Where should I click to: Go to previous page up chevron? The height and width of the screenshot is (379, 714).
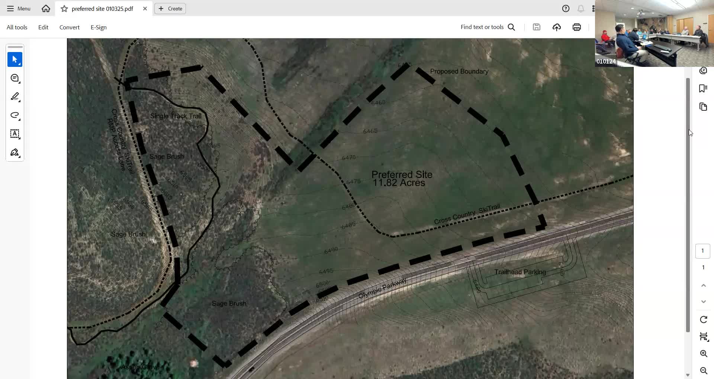(703, 285)
